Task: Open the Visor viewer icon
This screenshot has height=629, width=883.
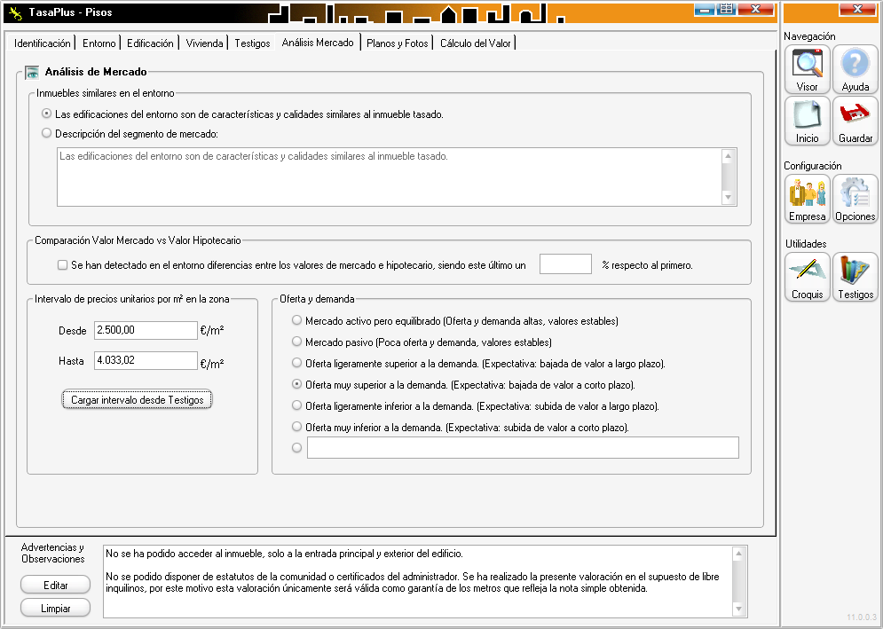Action: 807,70
